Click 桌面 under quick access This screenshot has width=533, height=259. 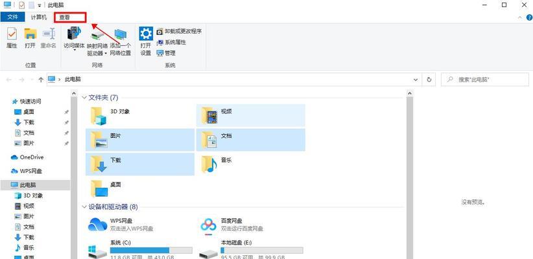(x=29, y=111)
